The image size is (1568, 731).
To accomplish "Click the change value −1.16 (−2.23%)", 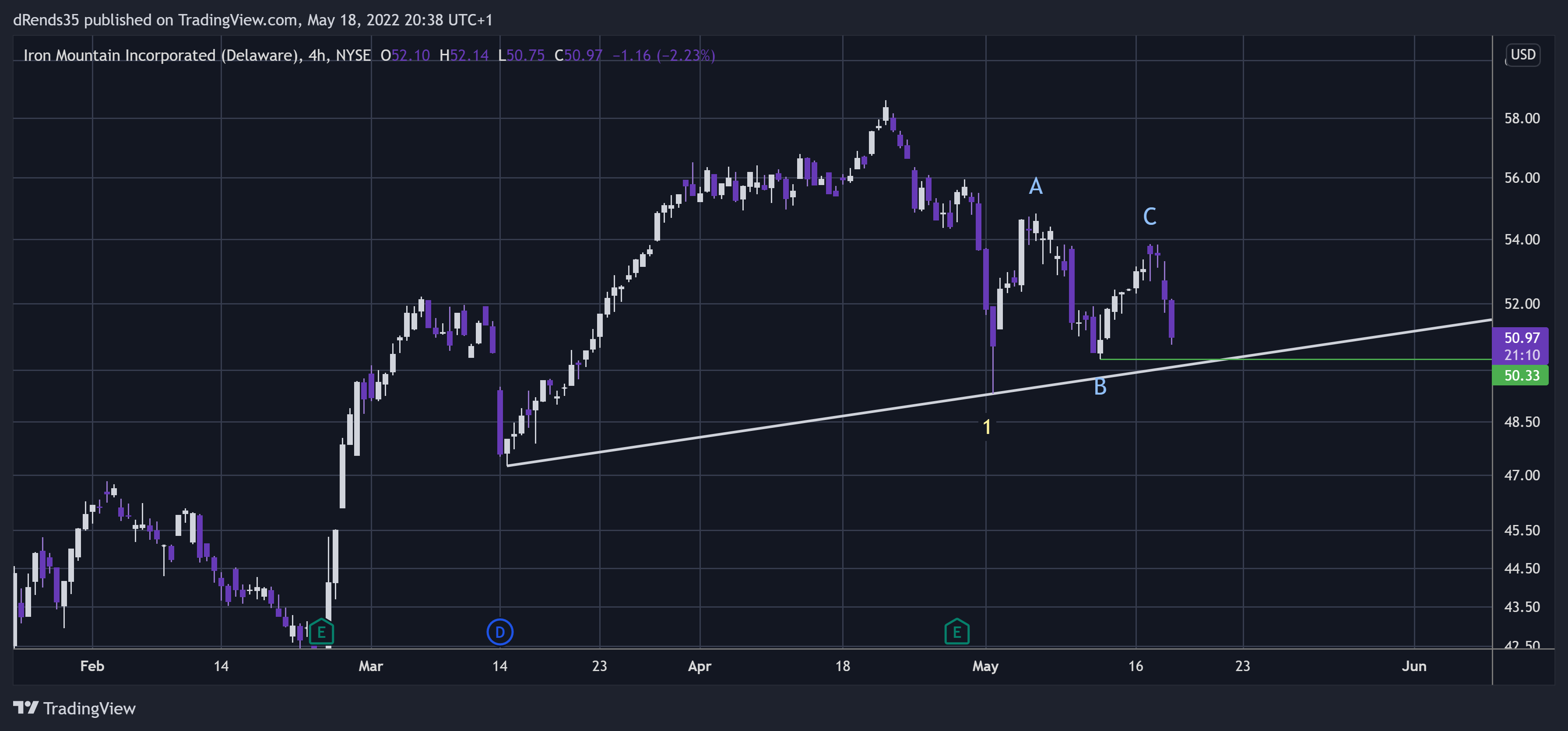I will pyautogui.click(x=664, y=56).
